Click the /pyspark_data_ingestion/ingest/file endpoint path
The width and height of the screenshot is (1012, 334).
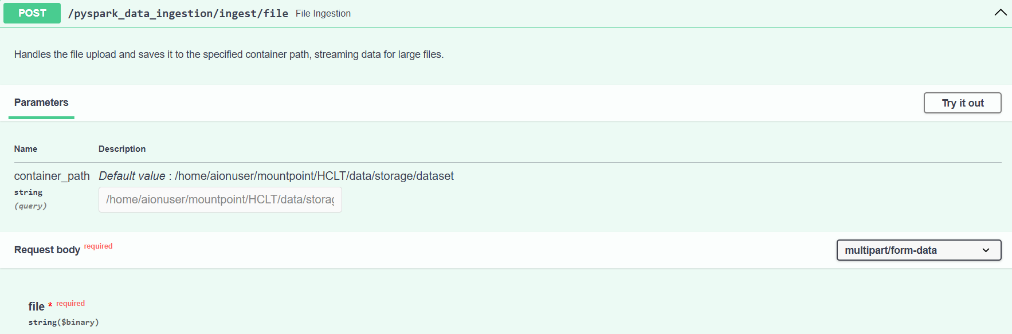(178, 13)
